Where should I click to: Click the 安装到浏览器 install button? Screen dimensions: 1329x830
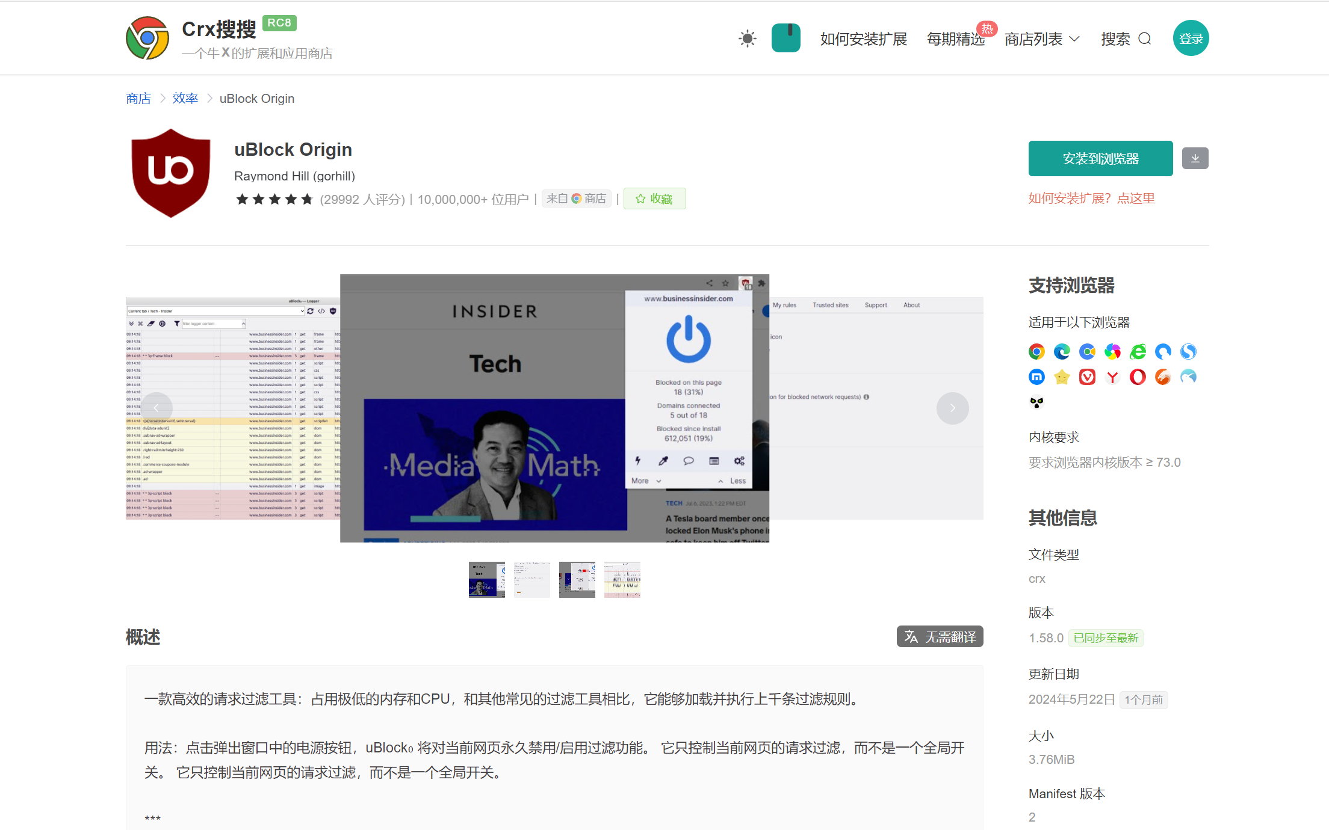click(1100, 158)
